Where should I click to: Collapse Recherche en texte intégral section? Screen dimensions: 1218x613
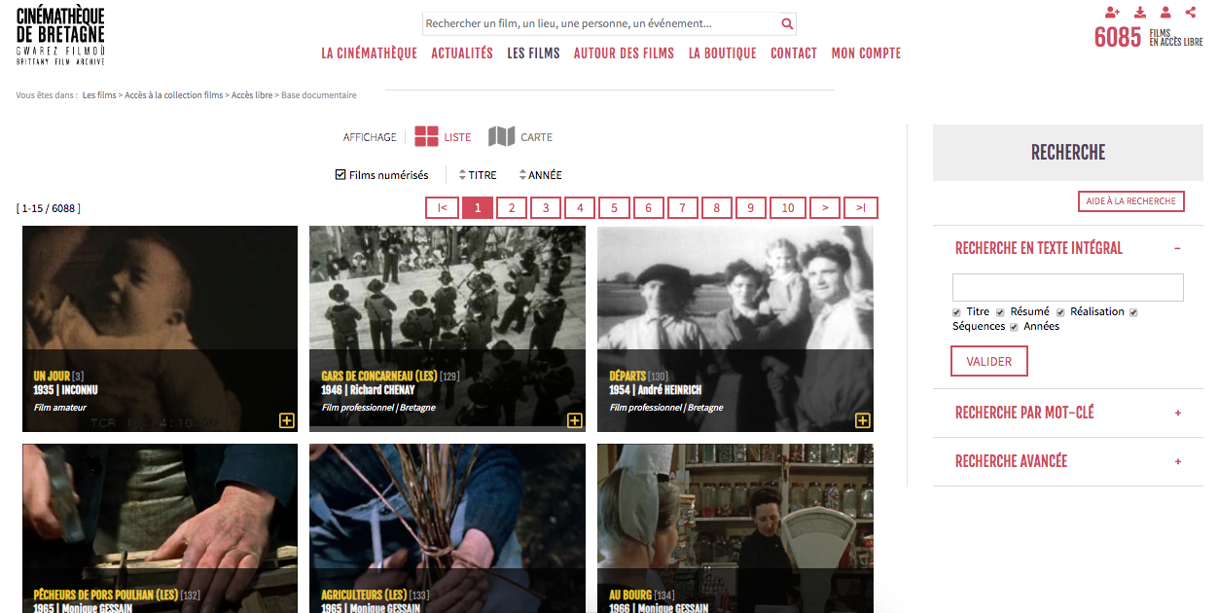[x=1177, y=249]
